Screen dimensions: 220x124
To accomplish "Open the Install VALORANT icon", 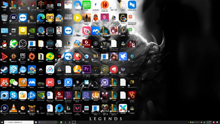I will 77,108.
